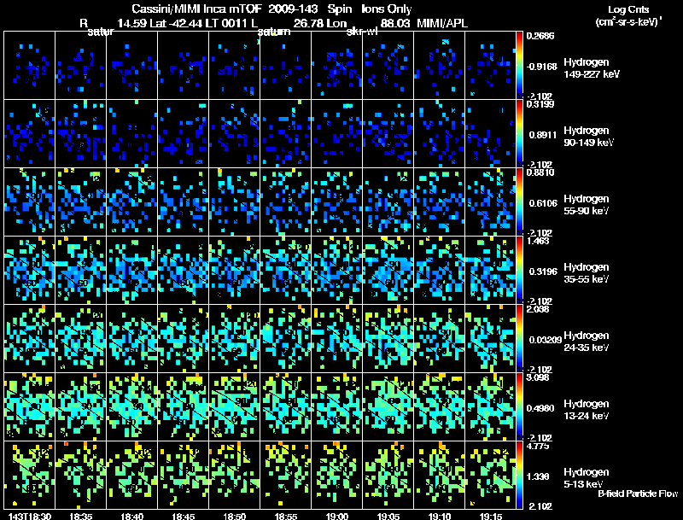Screen dimensions: 683x520
Task: Click the '3.098' color scale maximum value
Action: [538, 377]
